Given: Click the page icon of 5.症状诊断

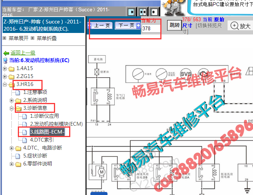Looking at the screenshot, I should pos(18,156).
